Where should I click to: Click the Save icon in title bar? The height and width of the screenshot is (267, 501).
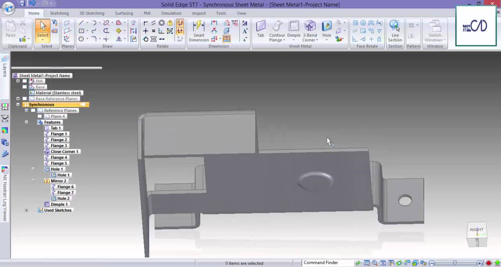pos(22,4)
